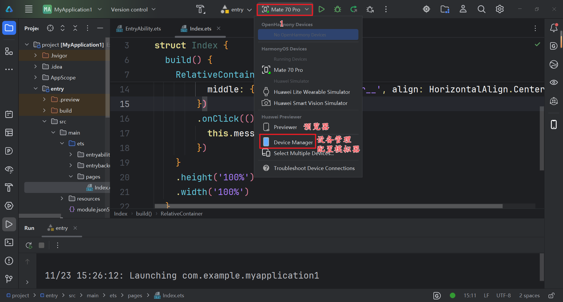
Task: Collapse all items in Project panel
Action: [75, 28]
